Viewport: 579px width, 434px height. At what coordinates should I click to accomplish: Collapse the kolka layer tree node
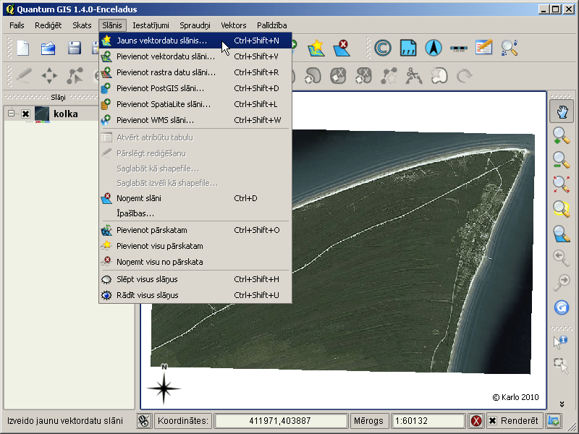point(11,114)
